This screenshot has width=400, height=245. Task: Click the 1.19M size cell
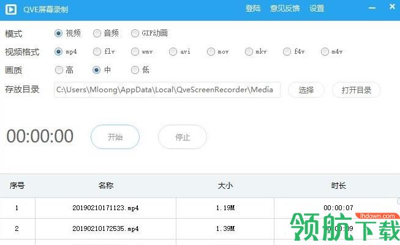click(225, 208)
